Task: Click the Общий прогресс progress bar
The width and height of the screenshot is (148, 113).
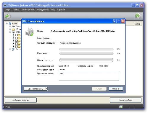Action: click(86, 60)
